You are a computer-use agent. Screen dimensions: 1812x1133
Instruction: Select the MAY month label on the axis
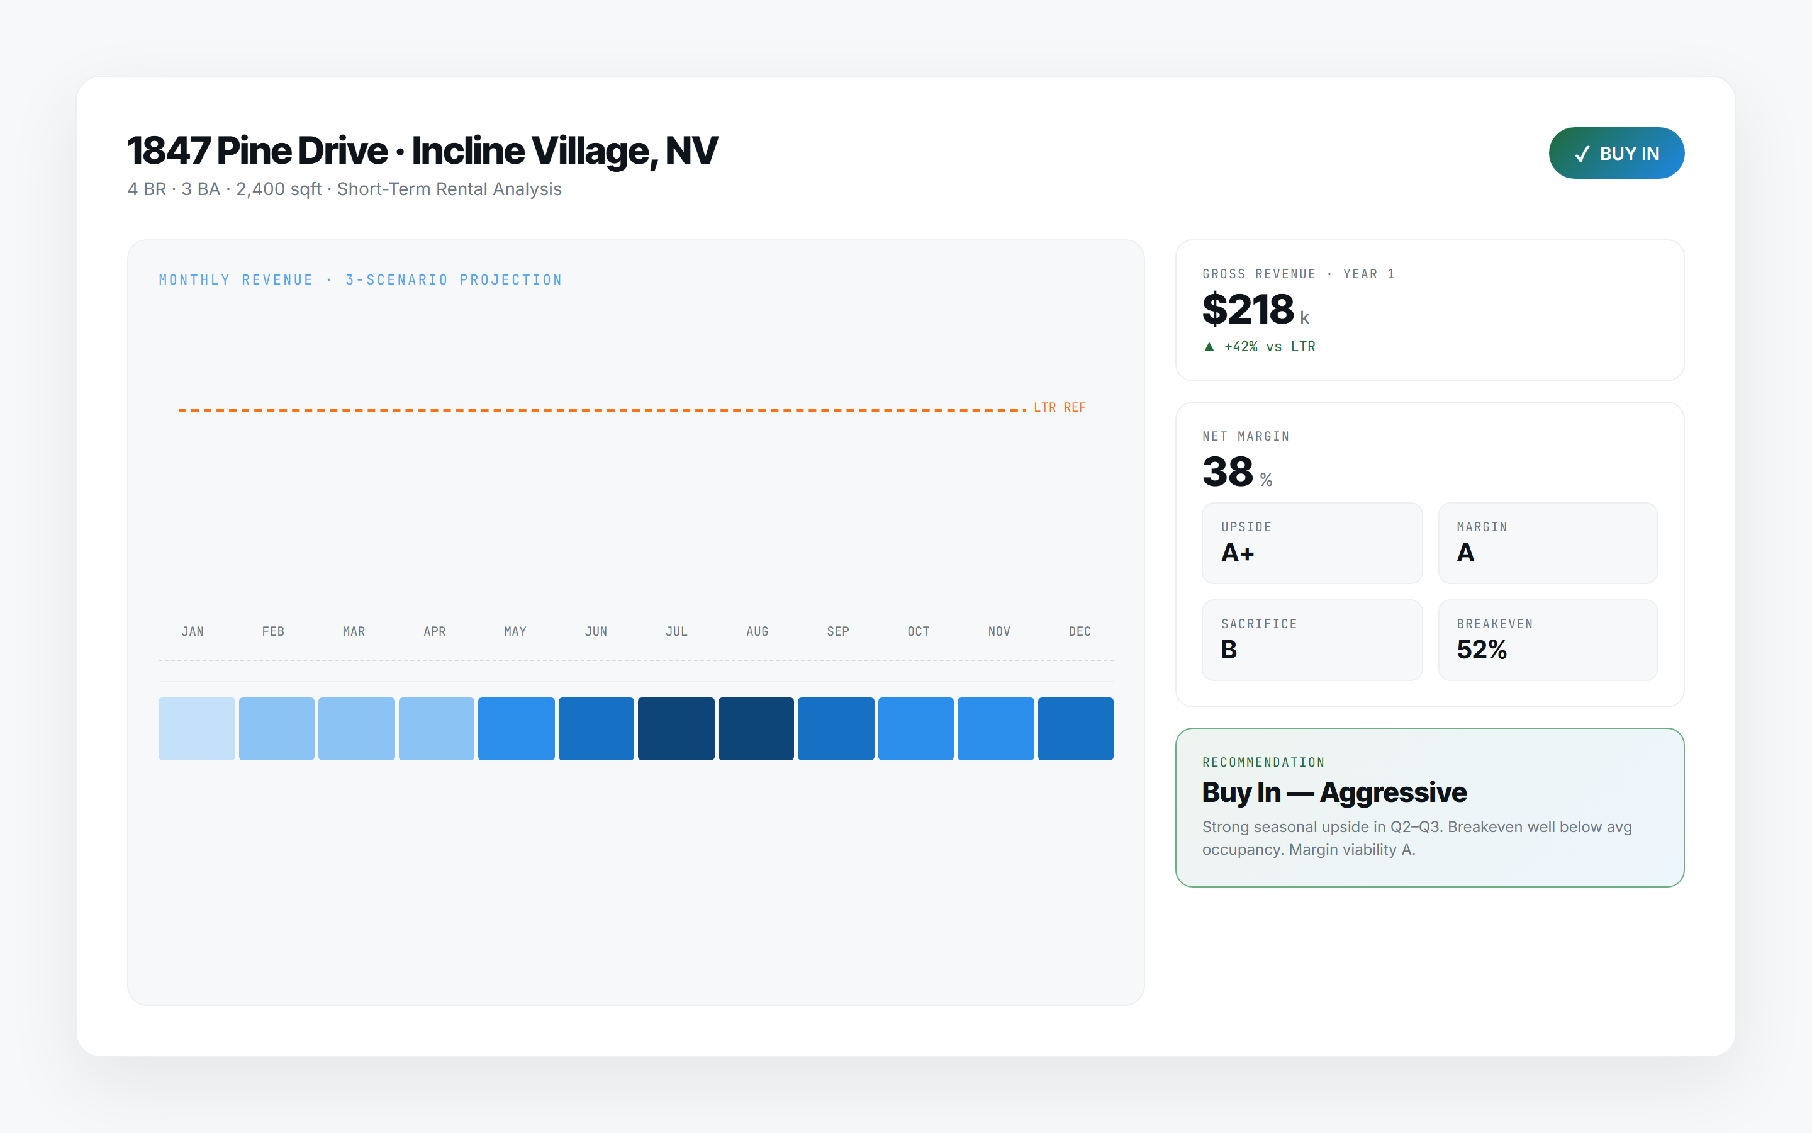[x=515, y=631]
